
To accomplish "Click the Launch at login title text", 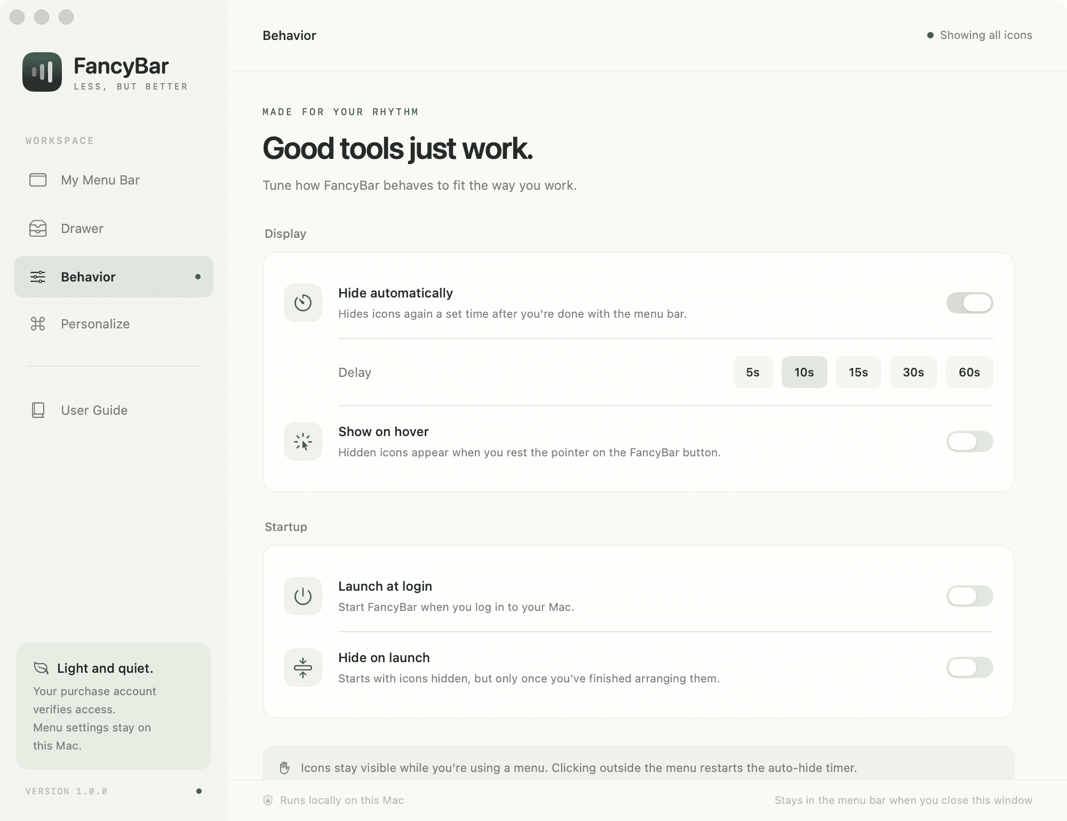I will [385, 586].
